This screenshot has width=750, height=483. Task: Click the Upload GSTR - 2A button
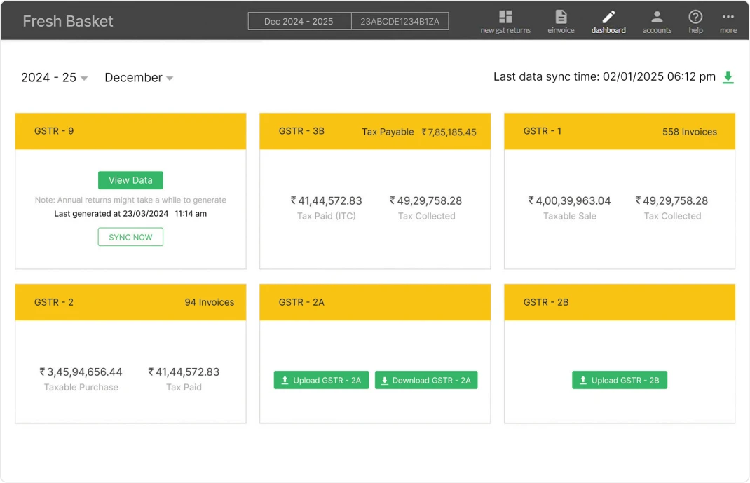(321, 379)
